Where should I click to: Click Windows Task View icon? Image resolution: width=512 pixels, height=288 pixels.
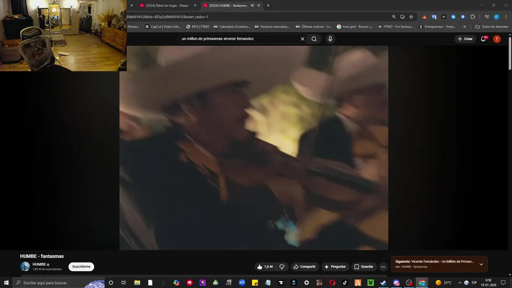124,283
